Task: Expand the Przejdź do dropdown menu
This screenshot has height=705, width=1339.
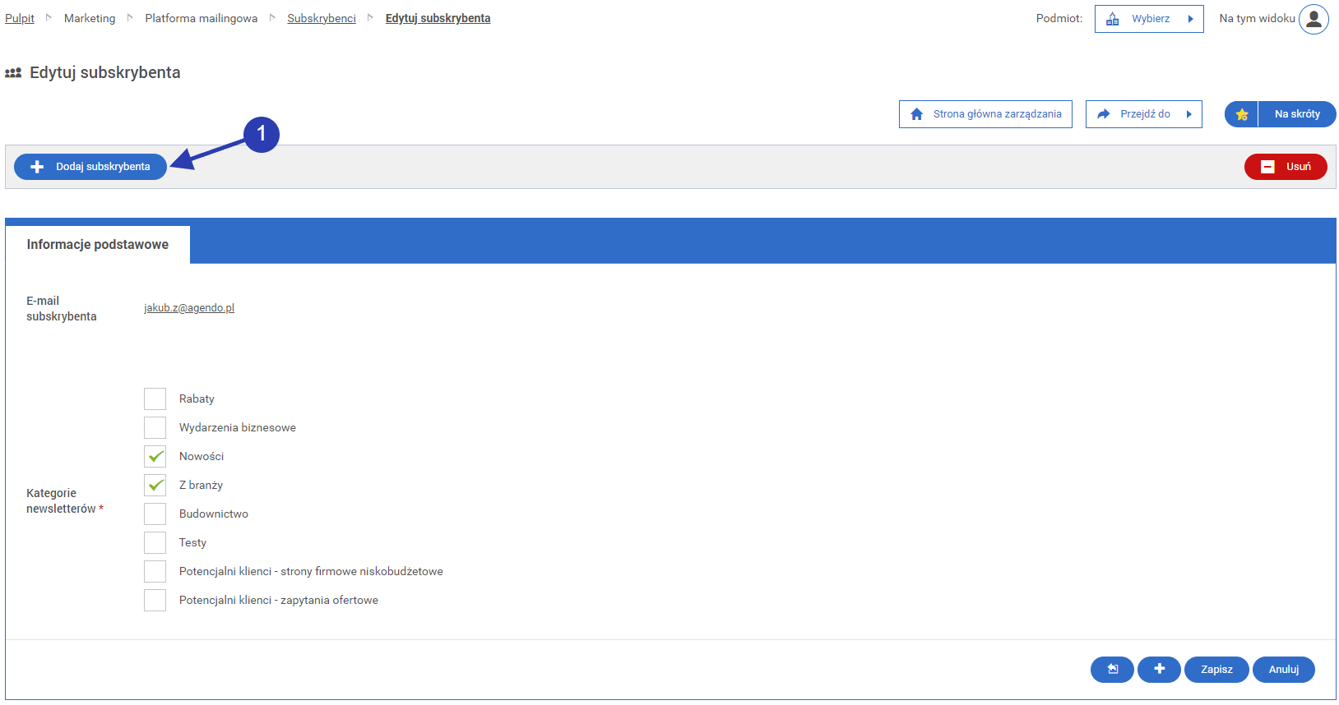Action: [x=1143, y=114]
